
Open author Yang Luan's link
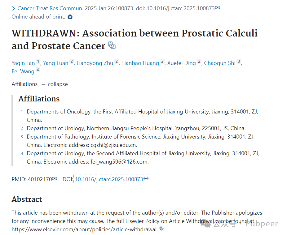[x=56, y=63]
